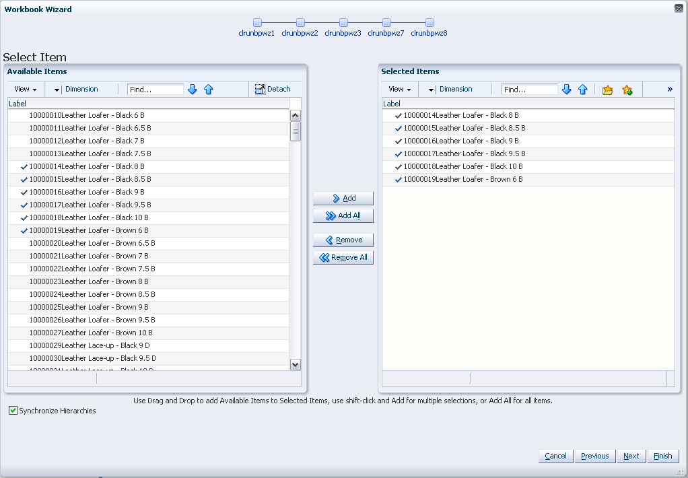Click the Finish button
688x478 pixels.
pos(662,456)
